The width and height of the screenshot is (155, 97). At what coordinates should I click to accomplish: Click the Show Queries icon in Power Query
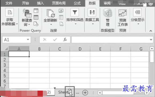[36, 11]
